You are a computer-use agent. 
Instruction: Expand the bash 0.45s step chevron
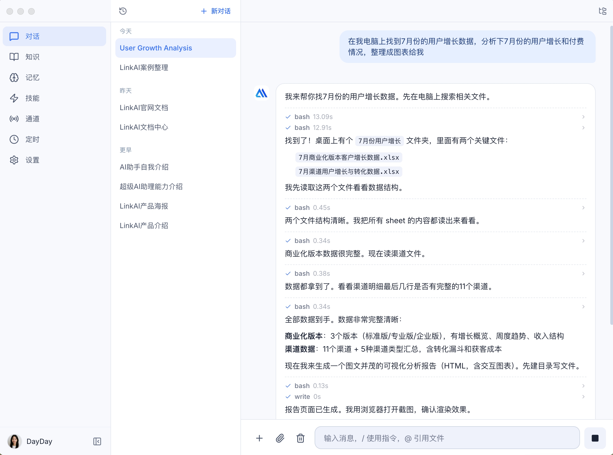click(x=583, y=207)
